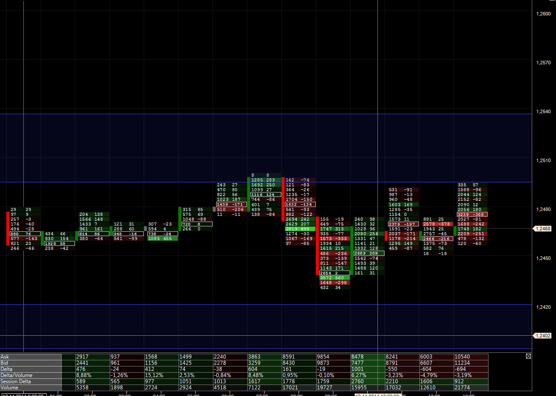Click the Session Delta value 912

coord(471,381)
